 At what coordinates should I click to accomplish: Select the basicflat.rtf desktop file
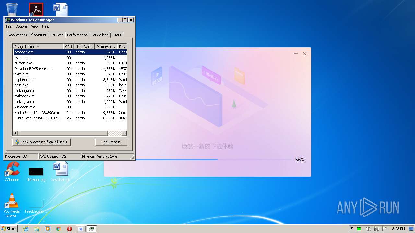click(x=61, y=172)
